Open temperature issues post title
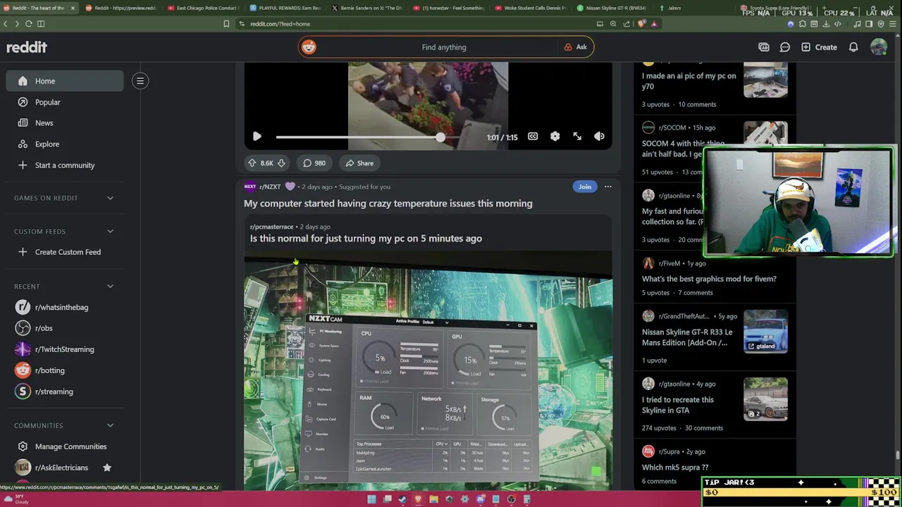902x507 pixels. click(388, 204)
